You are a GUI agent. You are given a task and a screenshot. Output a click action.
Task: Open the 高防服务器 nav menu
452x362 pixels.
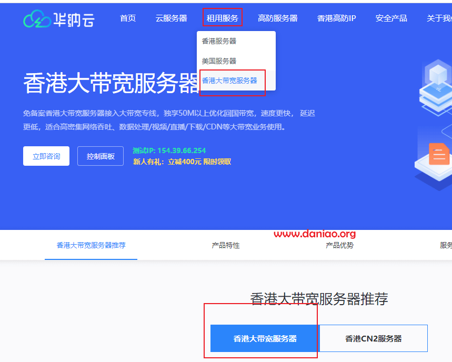point(278,18)
